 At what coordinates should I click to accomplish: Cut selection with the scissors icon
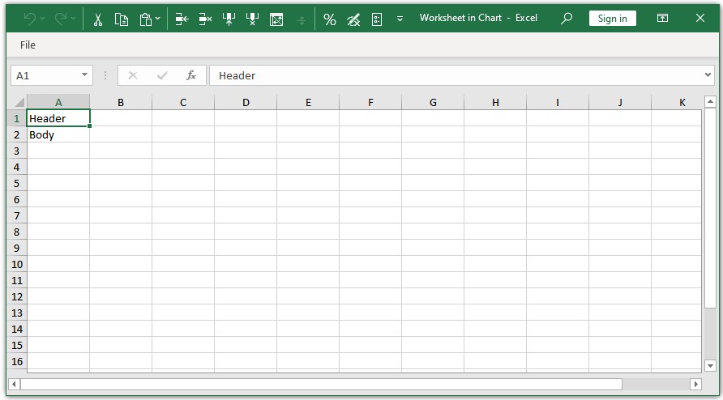98,19
